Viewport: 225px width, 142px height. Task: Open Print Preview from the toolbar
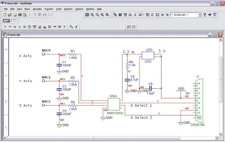tap(25, 15)
